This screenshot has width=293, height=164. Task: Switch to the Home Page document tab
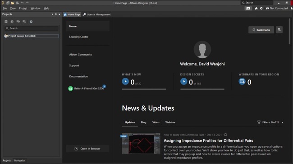point(72,14)
